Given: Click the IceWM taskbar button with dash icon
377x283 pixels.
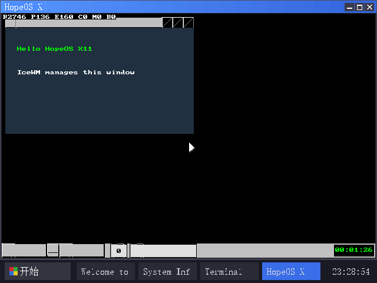Looking at the screenshot, I should pos(53,251).
